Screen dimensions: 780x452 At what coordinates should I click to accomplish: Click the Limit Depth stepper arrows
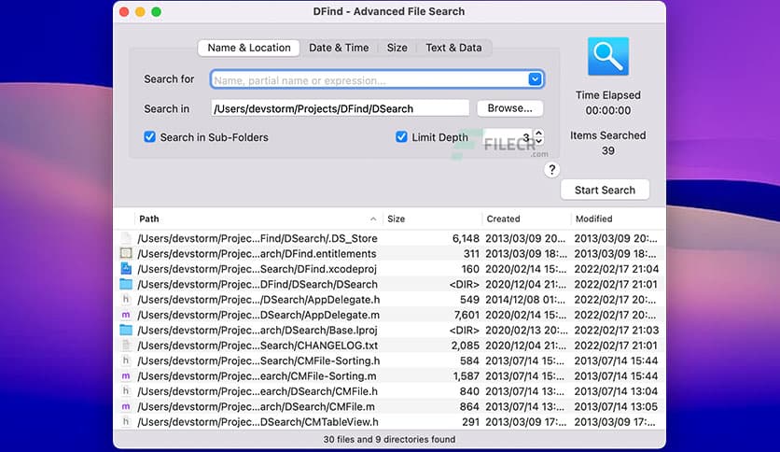click(538, 137)
